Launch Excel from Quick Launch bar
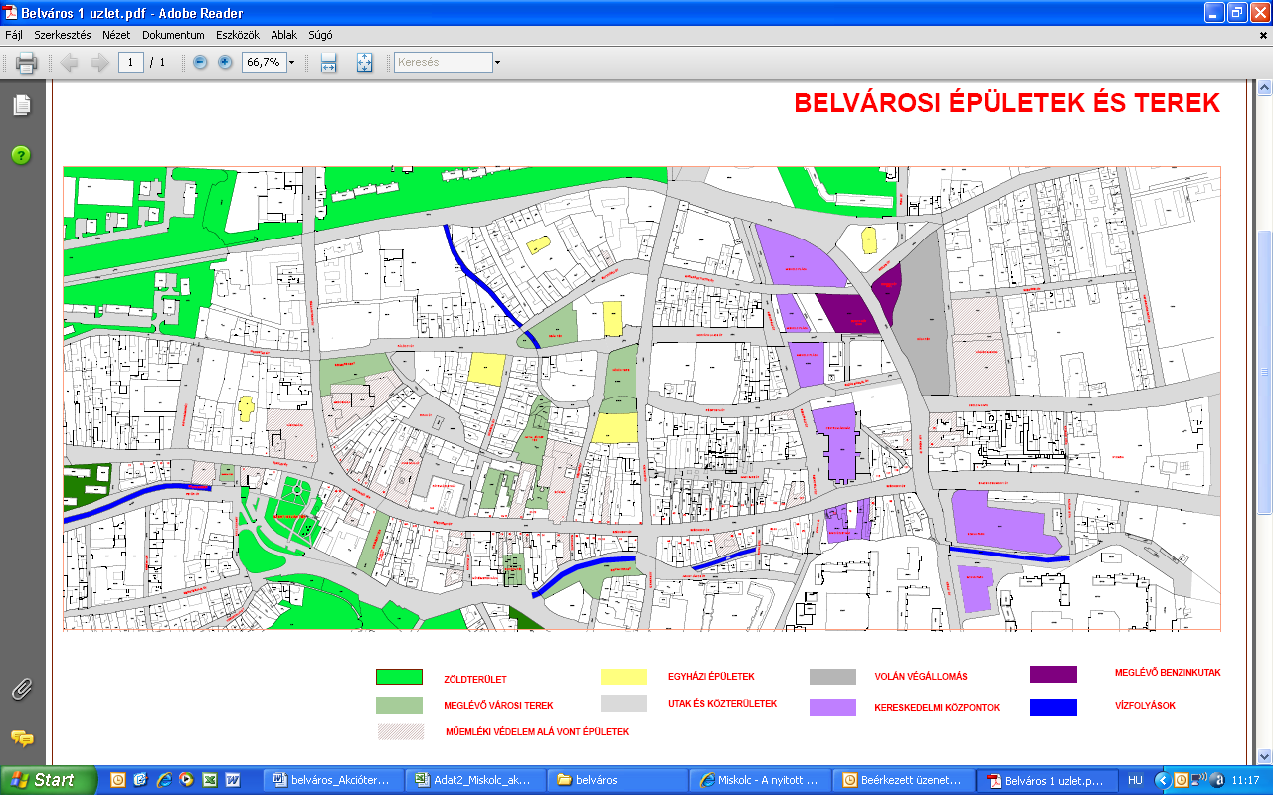The width and height of the screenshot is (1273, 795). point(210,780)
